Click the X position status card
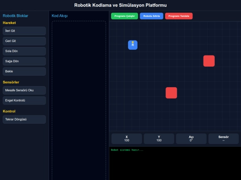Viewport: 241px width, 180px height. (127, 139)
